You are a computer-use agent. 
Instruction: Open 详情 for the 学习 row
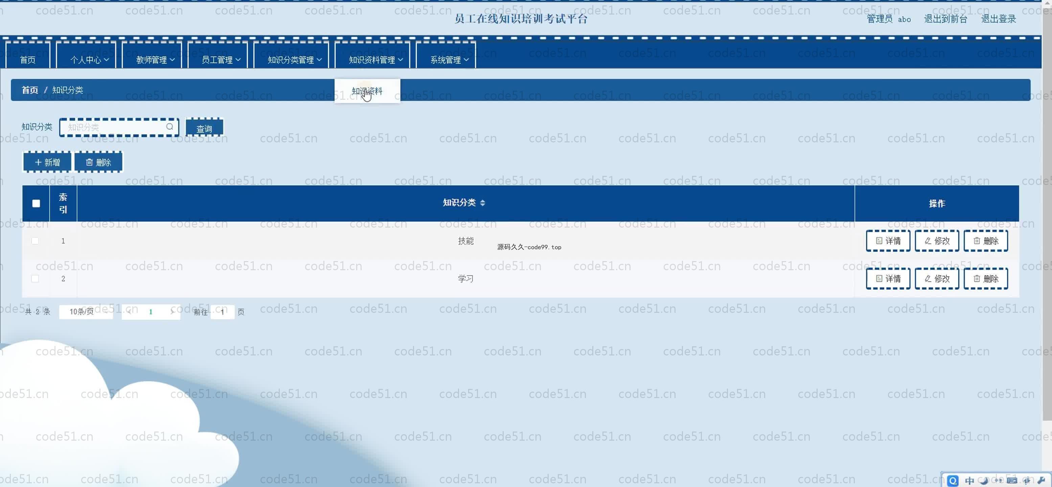[x=888, y=278]
